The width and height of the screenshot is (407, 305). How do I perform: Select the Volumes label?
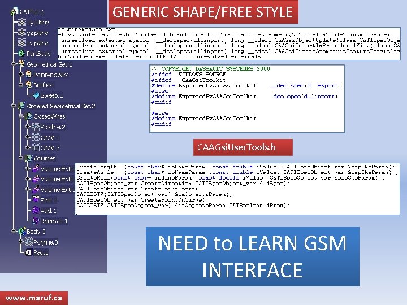pyautogui.click(x=45, y=158)
